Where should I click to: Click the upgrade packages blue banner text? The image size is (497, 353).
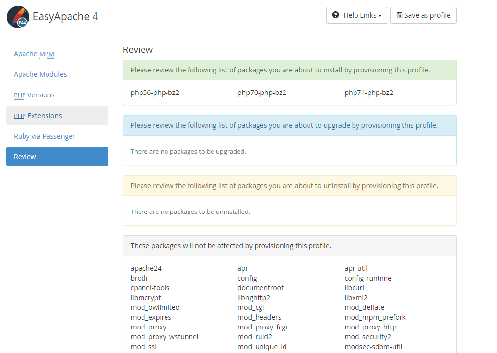(x=284, y=125)
